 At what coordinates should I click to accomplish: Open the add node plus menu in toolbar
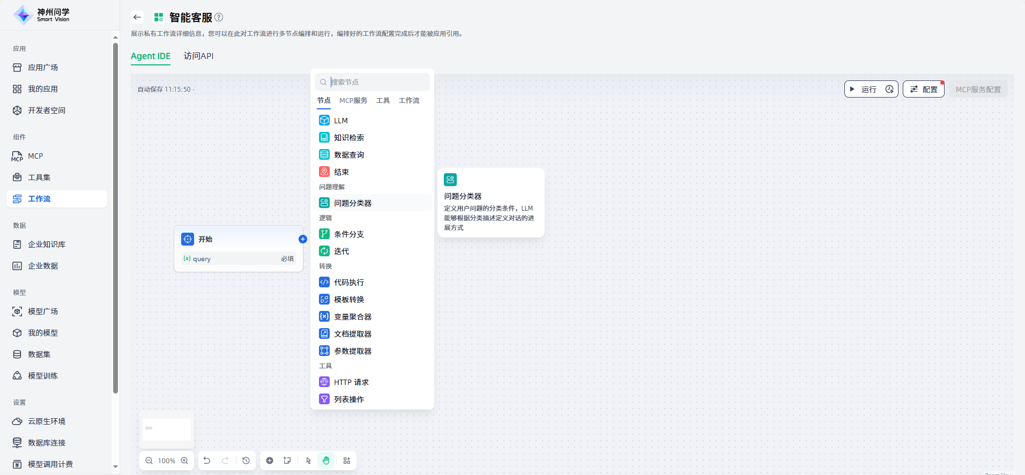[270, 461]
